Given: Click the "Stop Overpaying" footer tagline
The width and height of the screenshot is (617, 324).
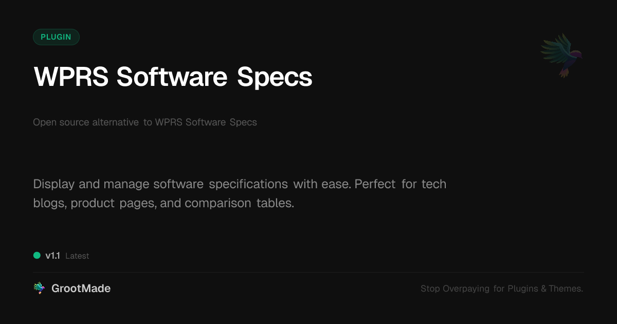Looking at the screenshot, I should click(x=455, y=289).
